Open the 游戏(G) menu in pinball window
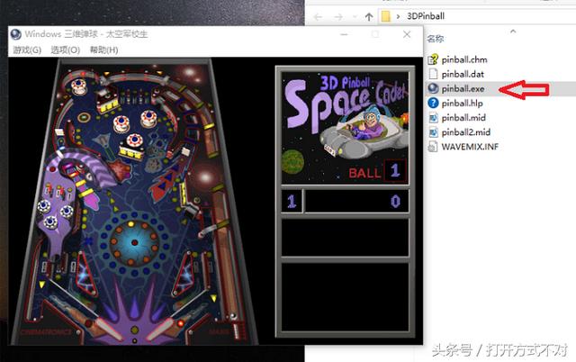576x362 pixels. [x=27, y=50]
